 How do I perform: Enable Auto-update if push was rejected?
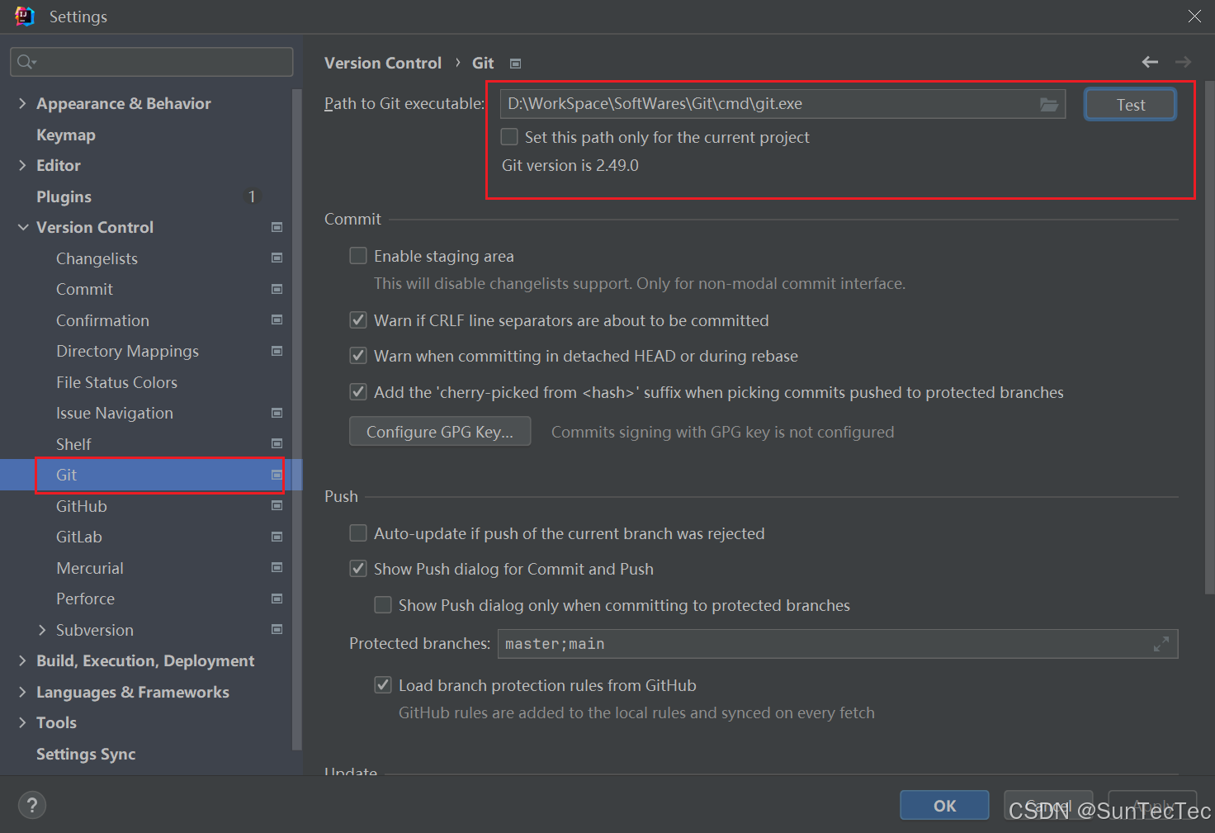(358, 533)
